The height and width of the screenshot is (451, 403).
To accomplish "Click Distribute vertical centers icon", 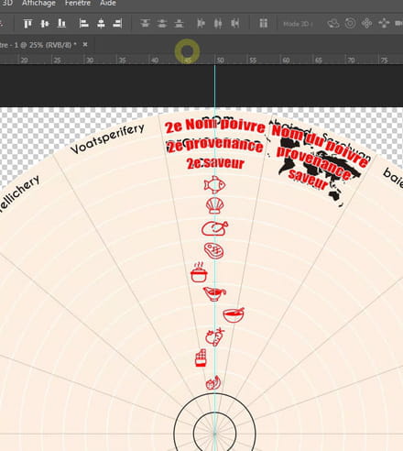I will coord(162,24).
